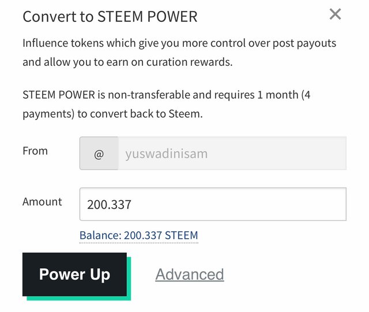Click the Convert to STEEM POWER heading
The image size is (369, 312).
point(110,16)
